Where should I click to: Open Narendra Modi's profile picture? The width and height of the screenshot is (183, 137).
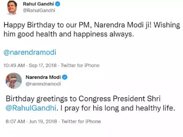coord(13,81)
